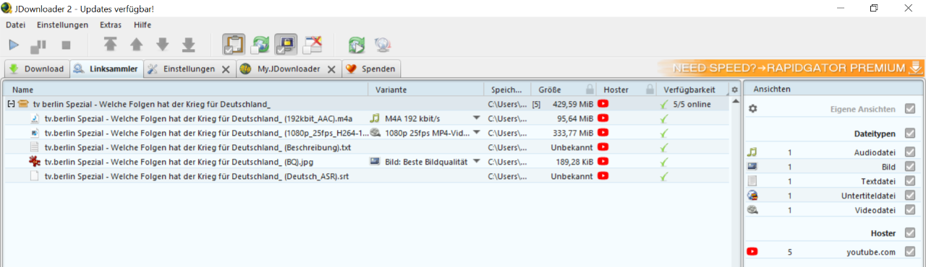Click YouTube hoster icon in .m4a row

[x=603, y=118]
